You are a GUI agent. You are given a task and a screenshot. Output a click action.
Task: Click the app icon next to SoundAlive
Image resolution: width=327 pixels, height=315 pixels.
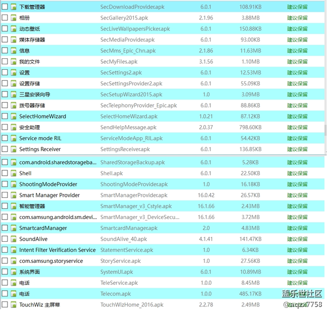click(x=14, y=239)
